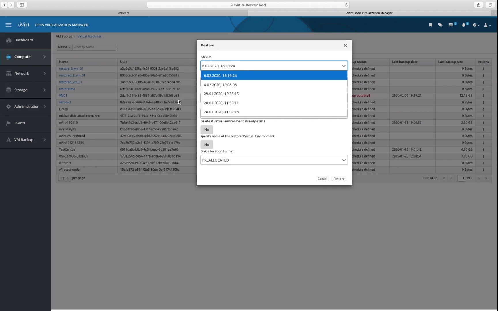Select backup 29.01.2020, 10:35:15
This screenshot has width=498, height=311.
274,94
